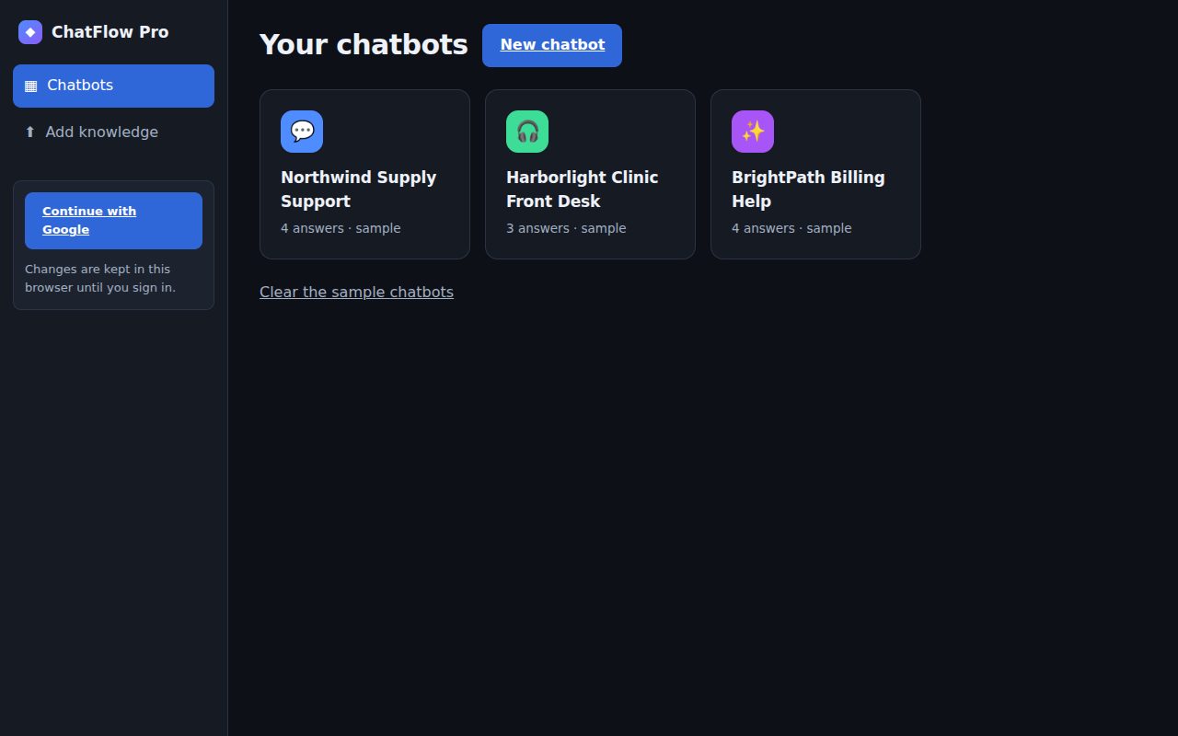This screenshot has height=736, width=1178.
Task: Click the ChatFlow Pro diamond logo icon
Action: (x=30, y=32)
